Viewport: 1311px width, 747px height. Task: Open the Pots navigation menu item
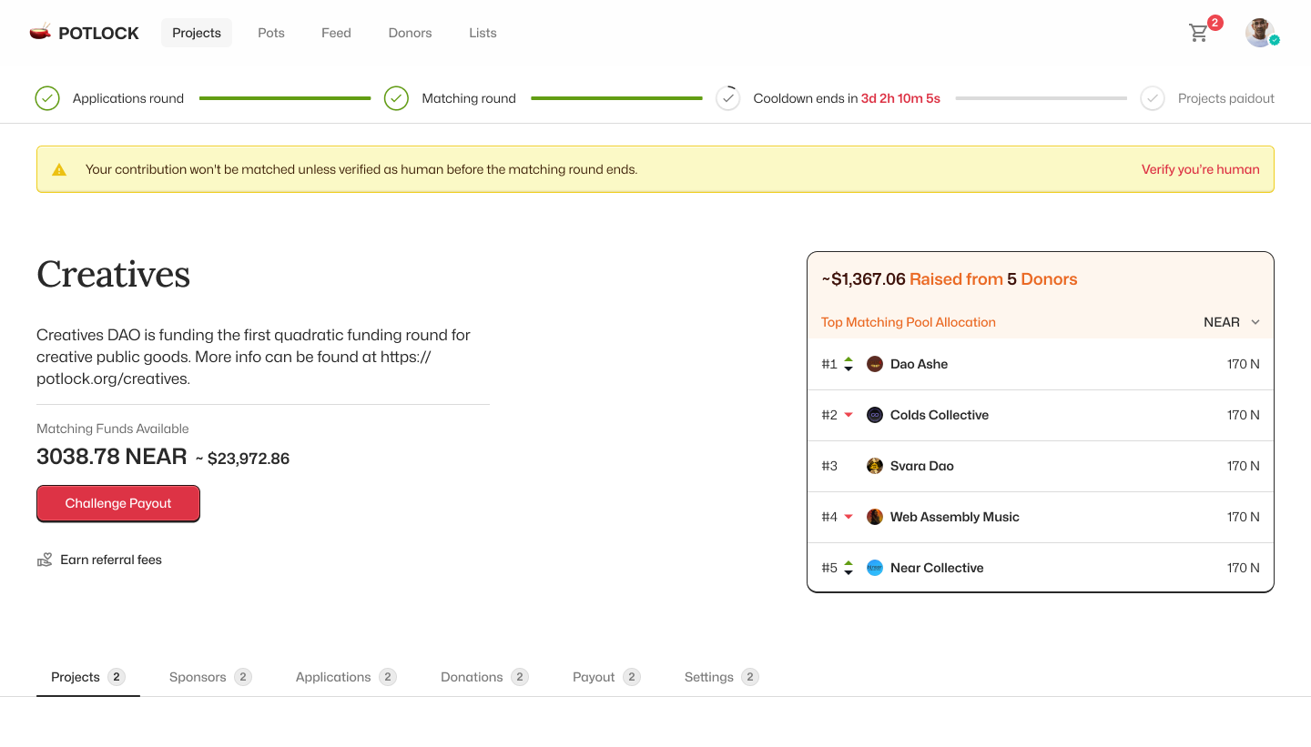click(x=271, y=33)
